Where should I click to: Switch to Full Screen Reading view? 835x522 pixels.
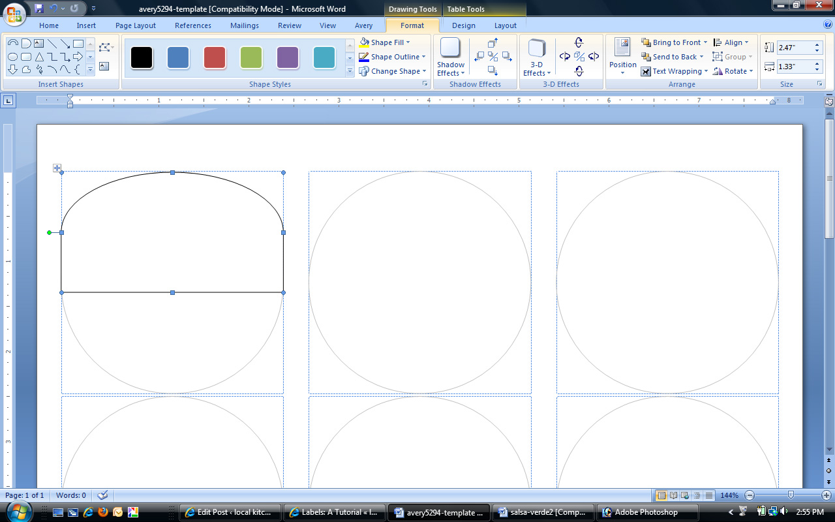click(x=673, y=495)
